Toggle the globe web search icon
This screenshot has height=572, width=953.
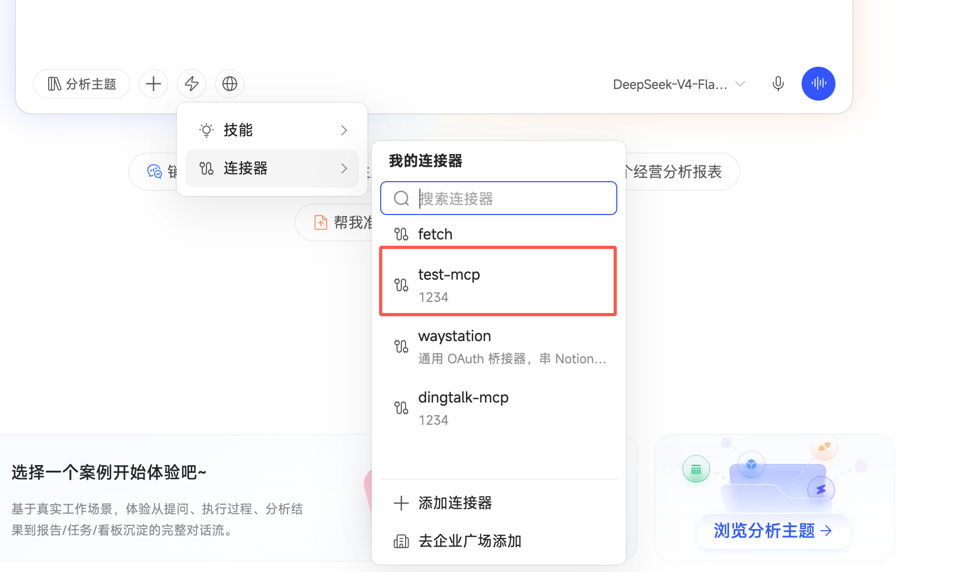230,84
